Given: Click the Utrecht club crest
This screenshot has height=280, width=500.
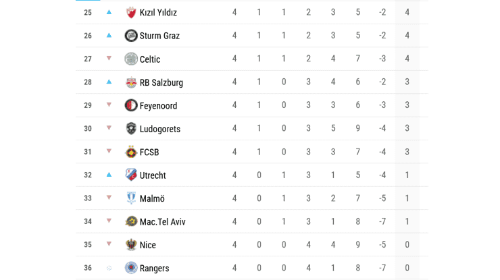Looking at the screenshot, I should (131, 175).
